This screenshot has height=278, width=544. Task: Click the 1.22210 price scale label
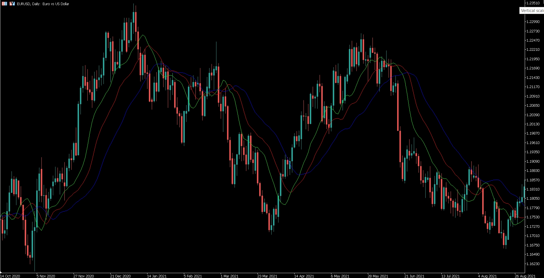click(x=533, y=50)
